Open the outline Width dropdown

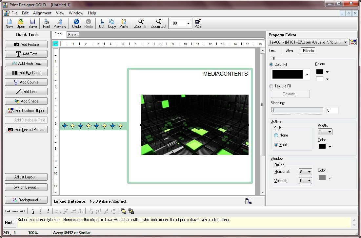[329, 132]
